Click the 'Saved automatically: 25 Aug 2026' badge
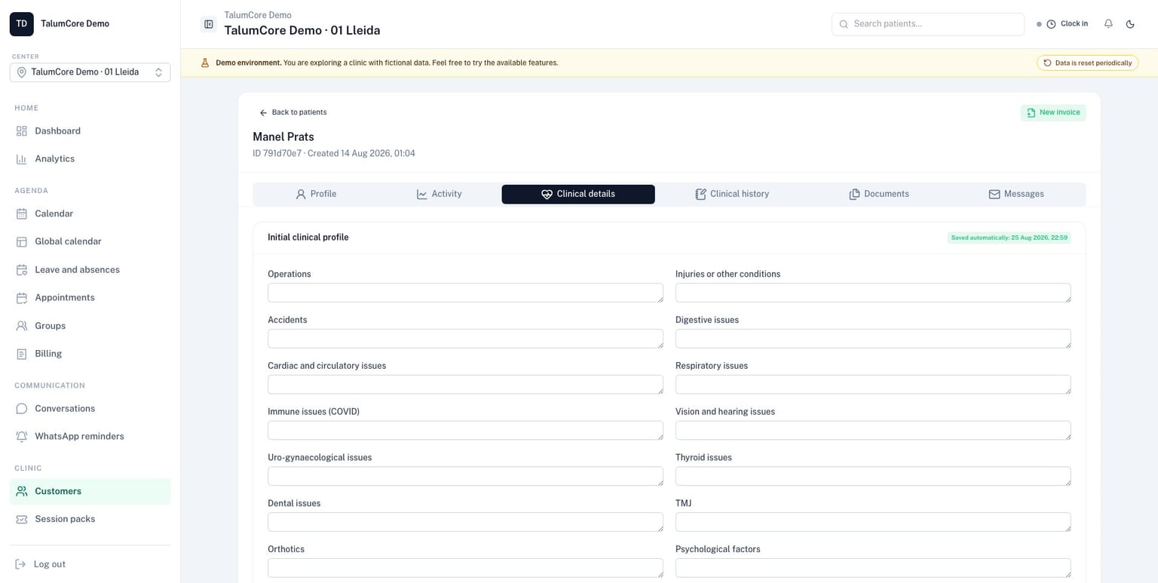The width and height of the screenshot is (1158, 583). click(1009, 238)
